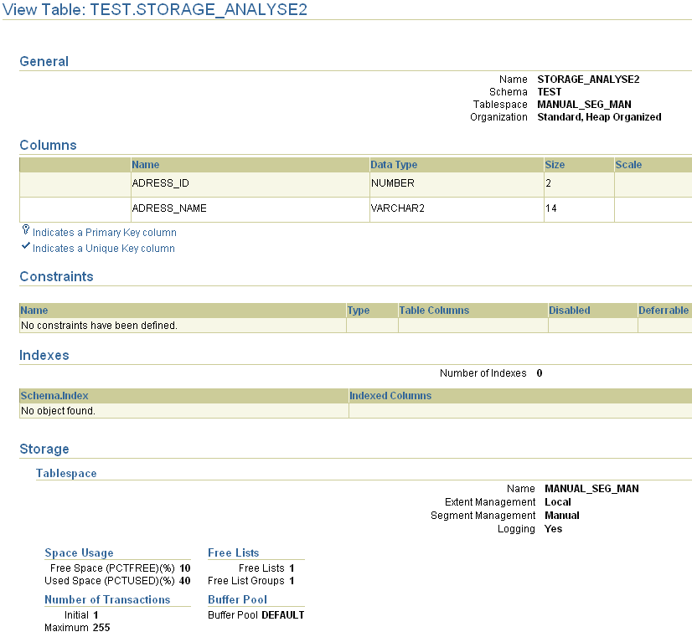Click the Indexes section heading
The width and height of the screenshot is (692, 637).
(44, 355)
